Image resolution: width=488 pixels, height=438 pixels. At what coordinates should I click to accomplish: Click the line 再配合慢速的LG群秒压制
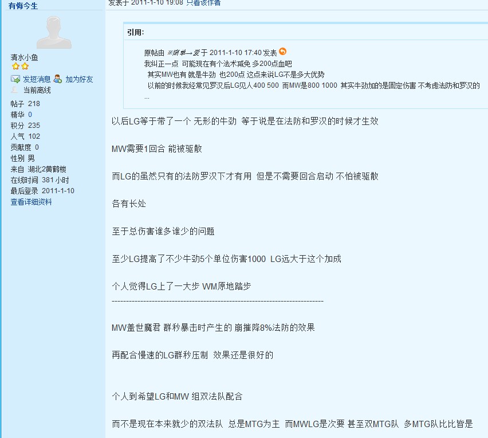pos(192,355)
